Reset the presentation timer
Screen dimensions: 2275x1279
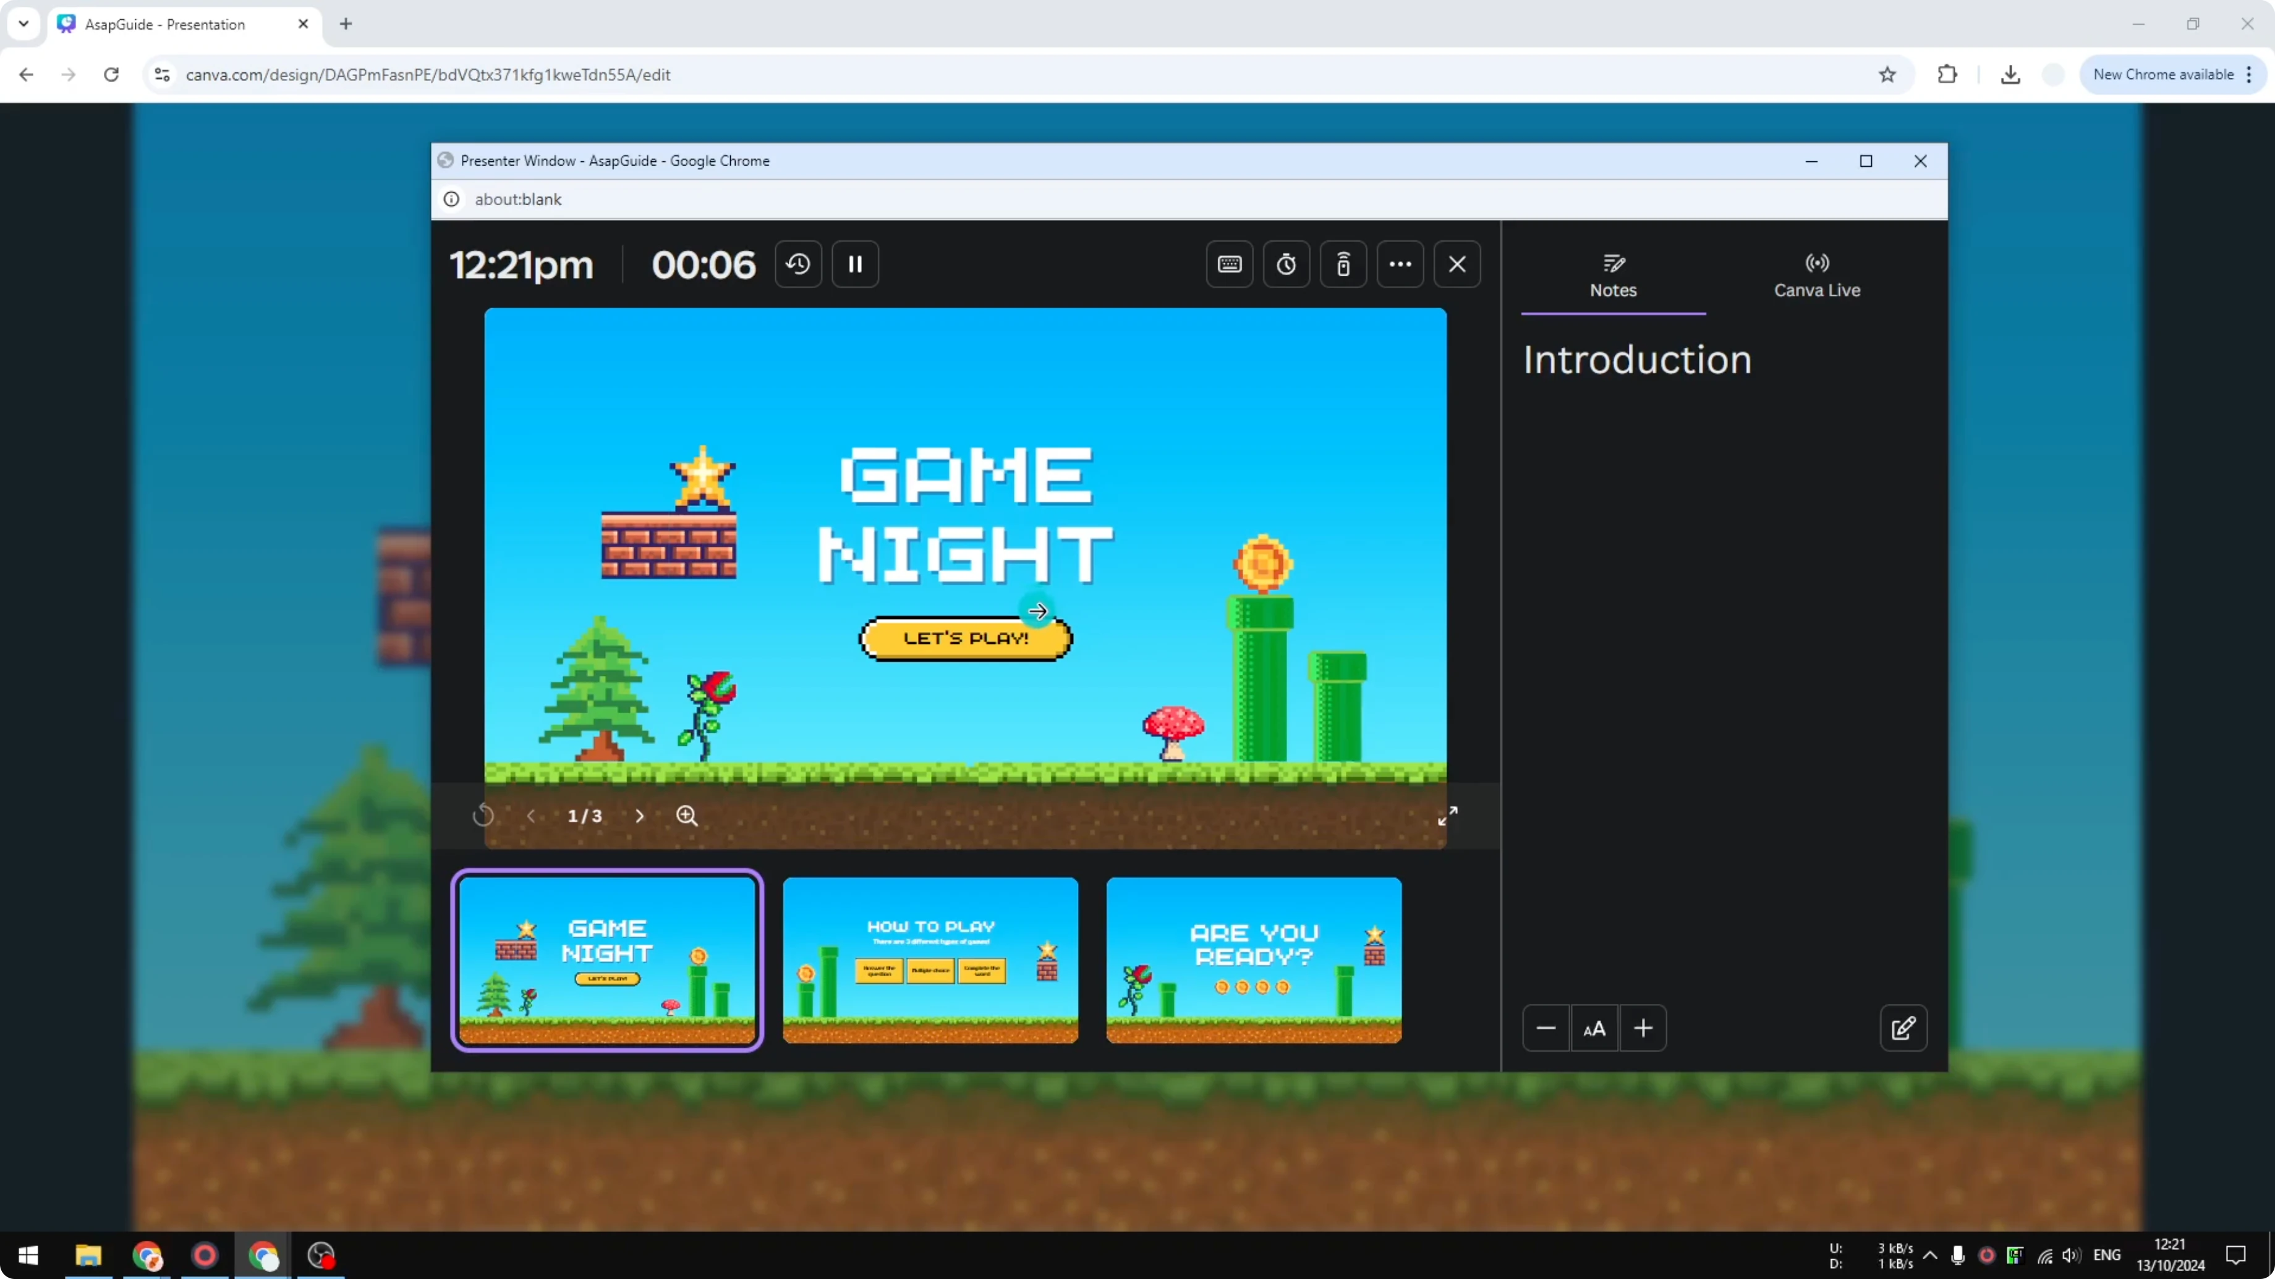(798, 264)
